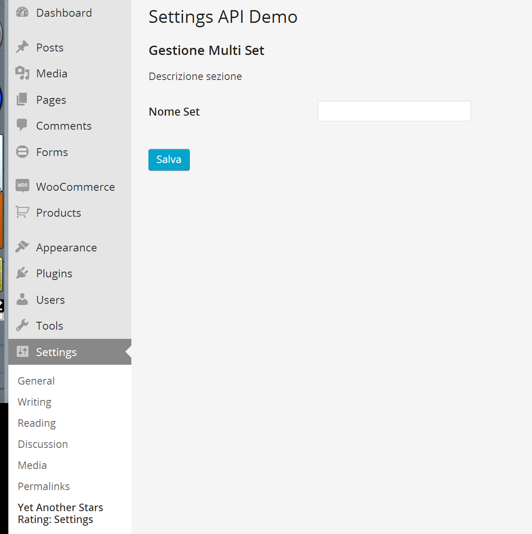Click the Pages icon
This screenshot has height=534, width=532.
coord(22,99)
